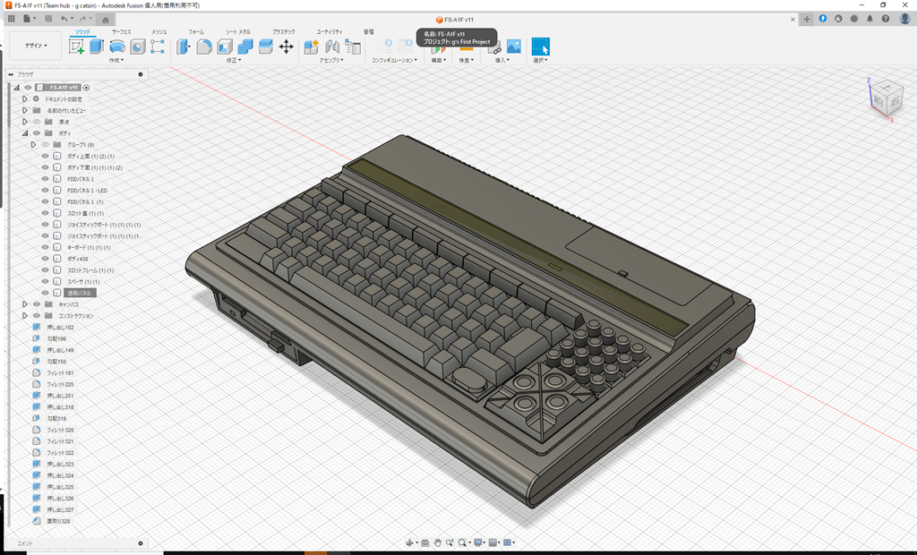Click the Orbit icon in the navigation bar
The image size is (917, 555).
[409, 543]
